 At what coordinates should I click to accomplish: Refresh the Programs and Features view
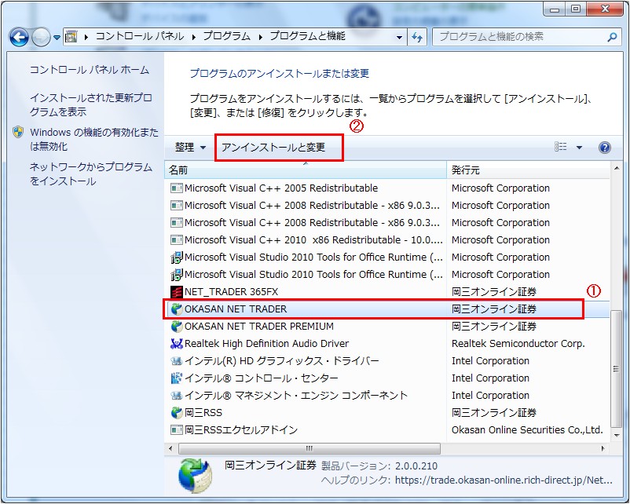[x=417, y=38]
